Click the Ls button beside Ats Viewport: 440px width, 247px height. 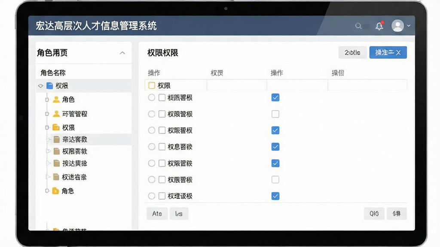tap(179, 214)
